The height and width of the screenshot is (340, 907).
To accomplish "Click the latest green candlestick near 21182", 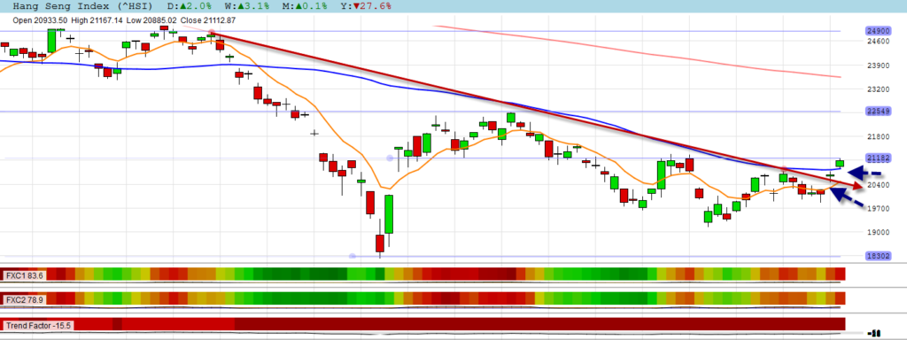I will coord(840,163).
